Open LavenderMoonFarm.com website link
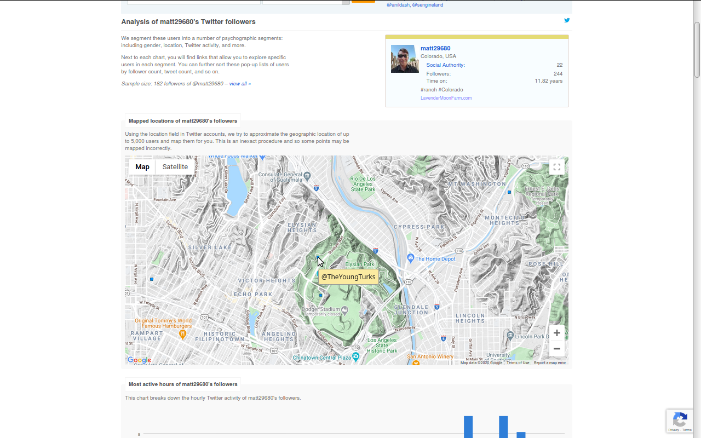Viewport: 701px width, 438px height. 446,98
